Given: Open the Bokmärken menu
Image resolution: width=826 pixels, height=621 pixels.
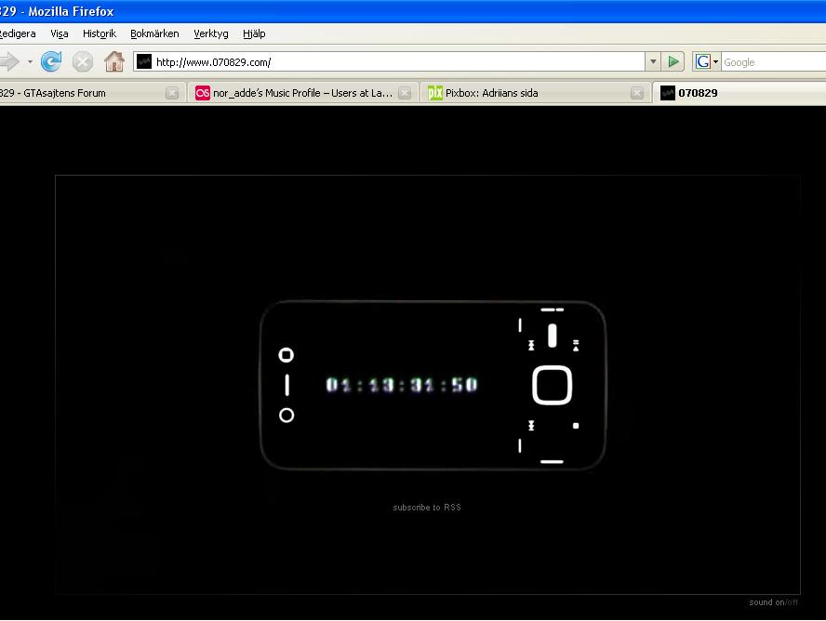Looking at the screenshot, I should coord(154,33).
